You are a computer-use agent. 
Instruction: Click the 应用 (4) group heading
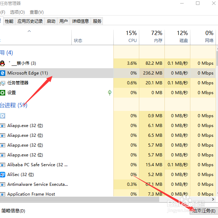(6, 53)
